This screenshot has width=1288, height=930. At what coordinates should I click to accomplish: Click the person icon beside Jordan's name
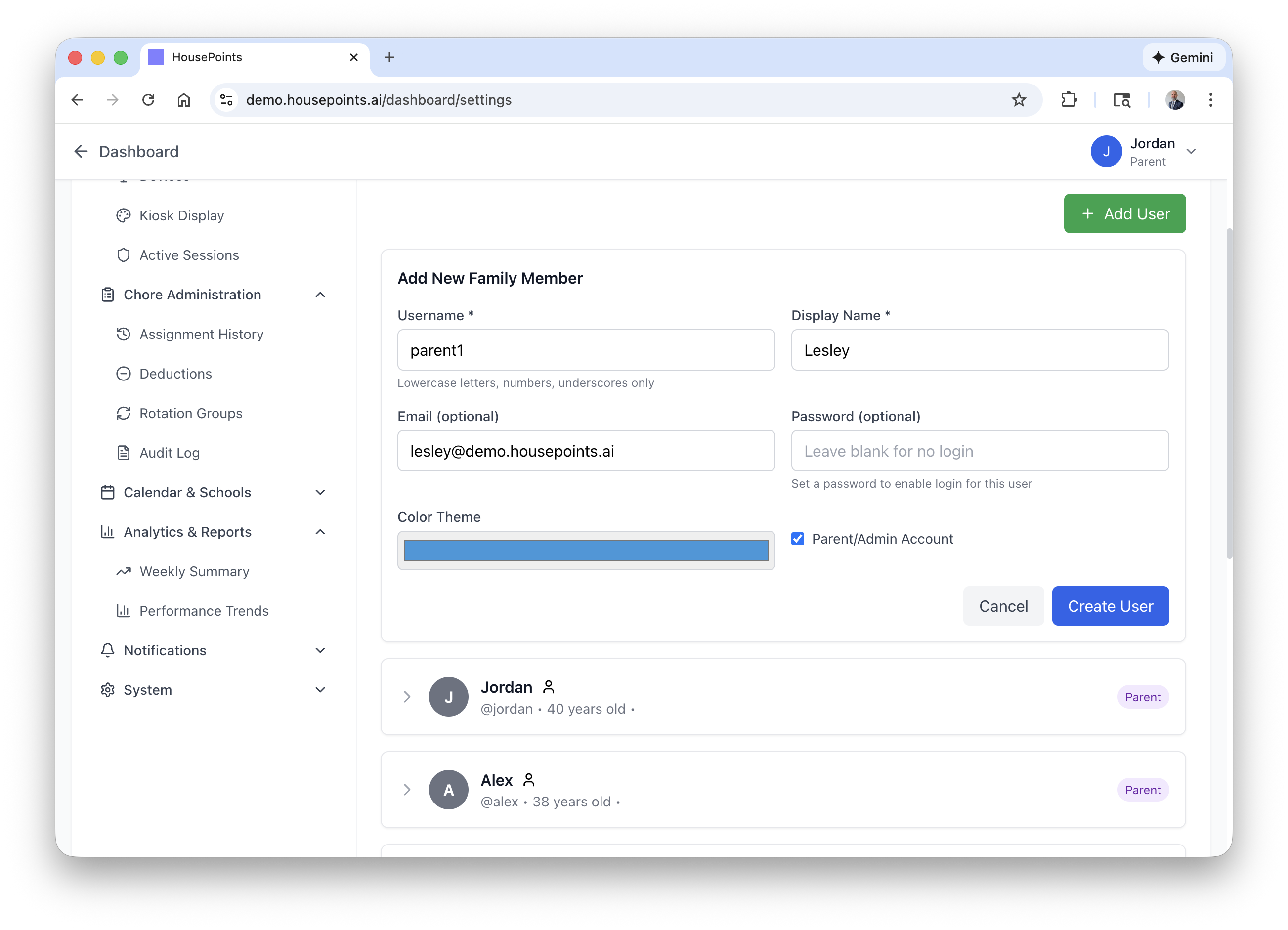coord(548,687)
